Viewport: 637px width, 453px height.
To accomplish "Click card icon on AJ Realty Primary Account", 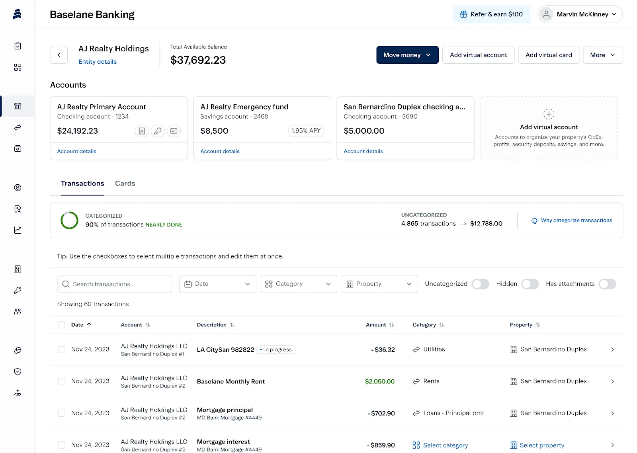I will (174, 131).
